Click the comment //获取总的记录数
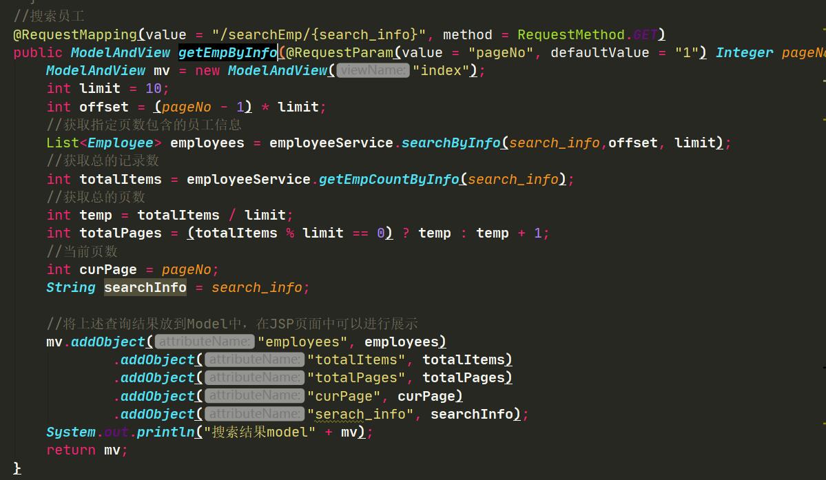This screenshot has width=826, height=480. point(103,160)
